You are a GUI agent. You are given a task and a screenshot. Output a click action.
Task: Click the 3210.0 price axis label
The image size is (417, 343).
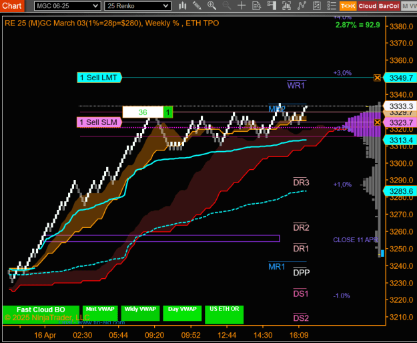point(401,317)
